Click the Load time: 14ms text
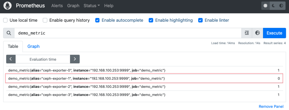 click(223, 43)
